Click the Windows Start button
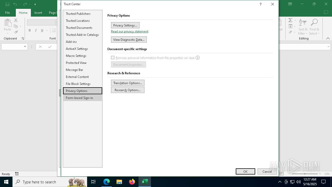This screenshot has width=332, height=187. [x=6, y=182]
